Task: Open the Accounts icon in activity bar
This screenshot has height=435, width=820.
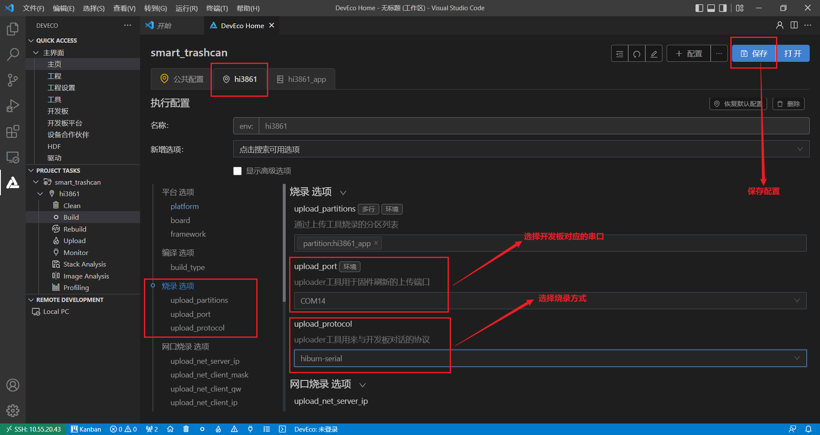Action: (x=13, y=385)
